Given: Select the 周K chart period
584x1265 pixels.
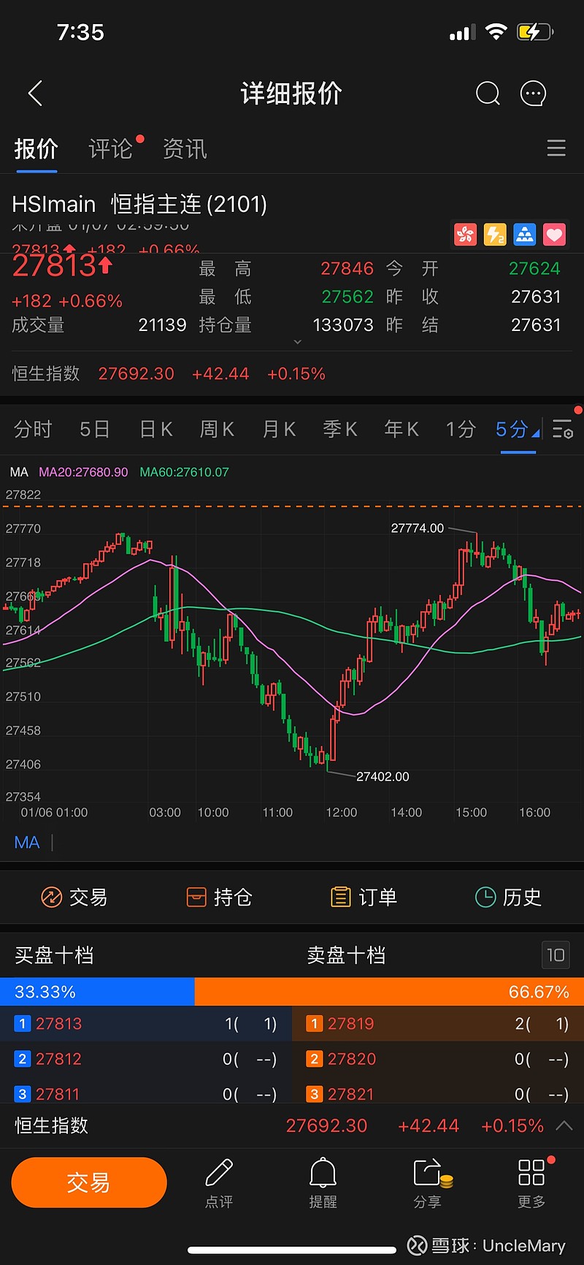Looking at the screenshot, I should click(x=217, y=429).
